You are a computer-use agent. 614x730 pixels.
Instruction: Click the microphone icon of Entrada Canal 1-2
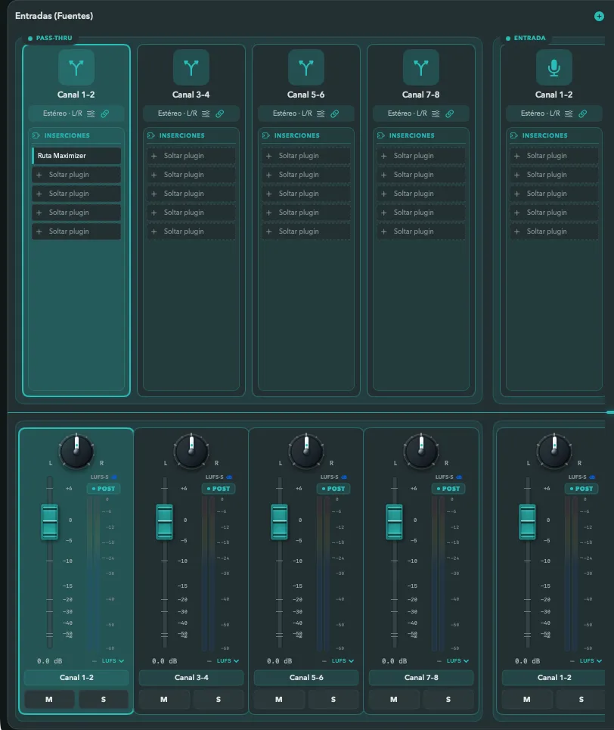click(554, 67)
